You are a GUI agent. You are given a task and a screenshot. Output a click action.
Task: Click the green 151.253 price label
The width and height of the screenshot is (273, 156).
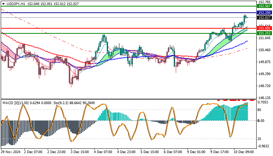click(x=265, y=33)
